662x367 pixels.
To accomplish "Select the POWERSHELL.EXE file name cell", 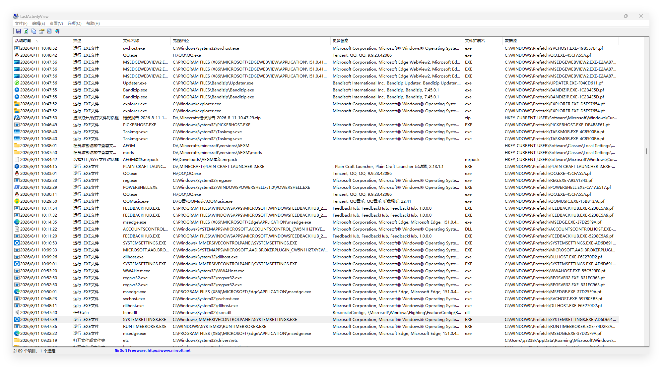I will (x=140, y=187).
